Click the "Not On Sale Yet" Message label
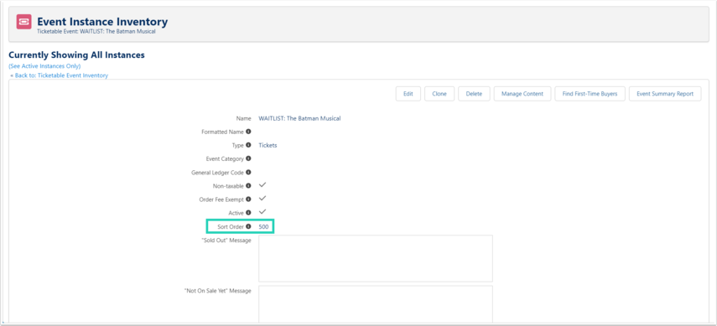The height and width of the screenshot is (326, 717). click(x=218, y=292)
